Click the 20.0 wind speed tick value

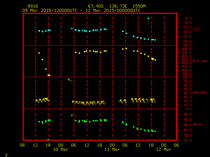coord(187,101)
